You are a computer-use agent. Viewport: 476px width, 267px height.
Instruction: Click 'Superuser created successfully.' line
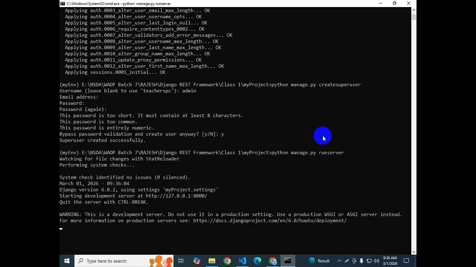pyautogui.click(x=103, y=140)
